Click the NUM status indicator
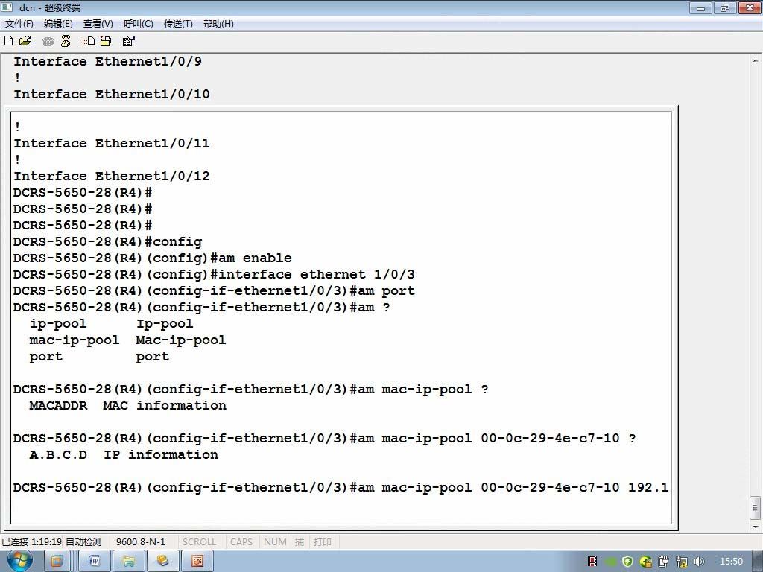Screen dimensions: 763x572 click(275, 542)
